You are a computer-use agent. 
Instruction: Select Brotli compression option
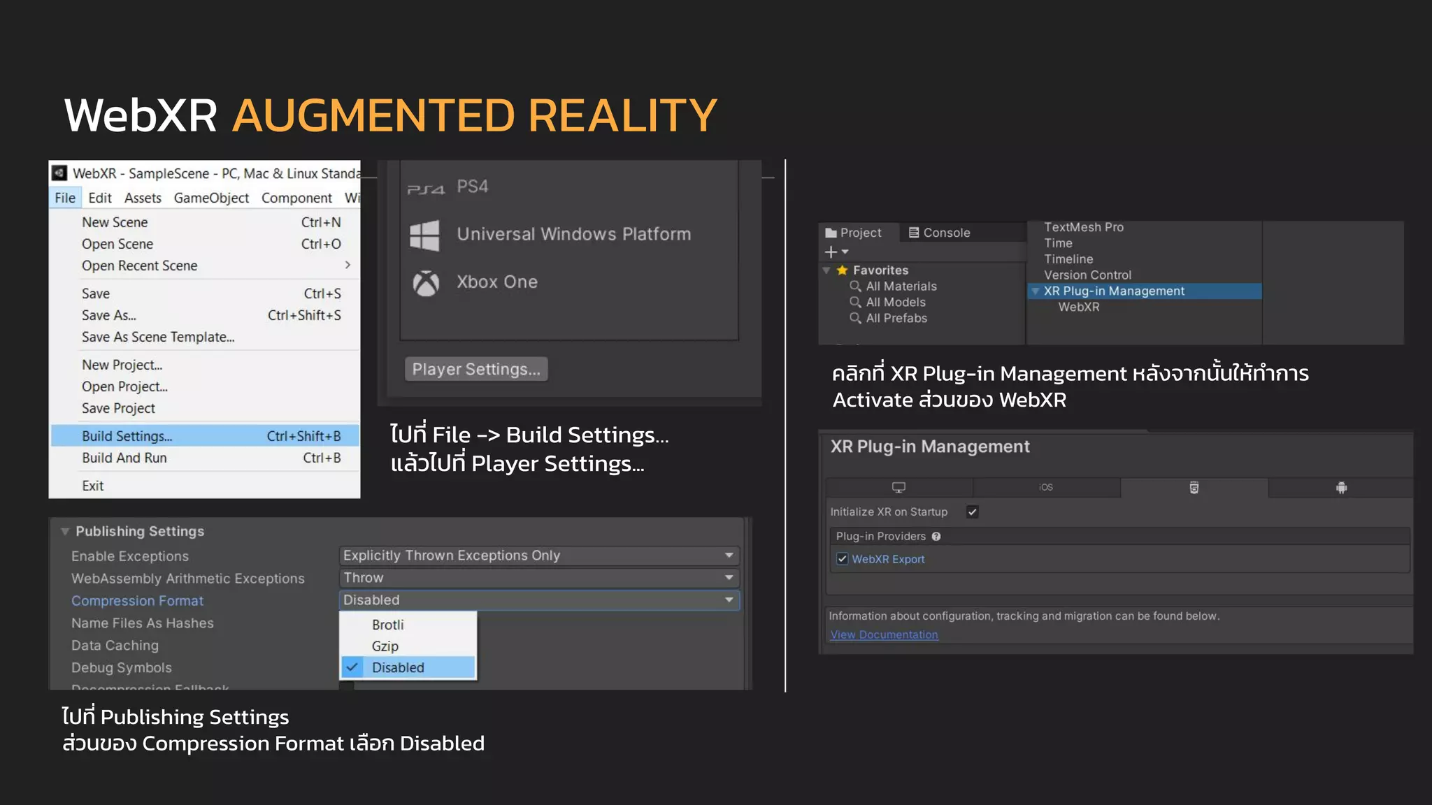click(408, 625)
